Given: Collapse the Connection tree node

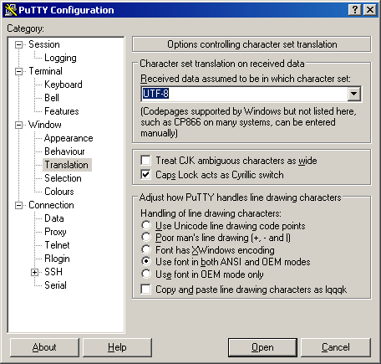Looking at the screenshot, I should click(x=18, y=205).
